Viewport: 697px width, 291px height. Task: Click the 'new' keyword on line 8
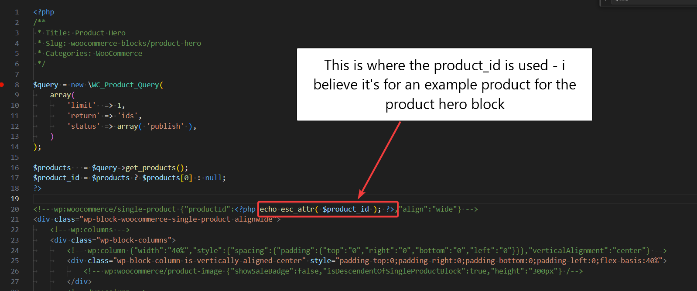click(77, 85)
